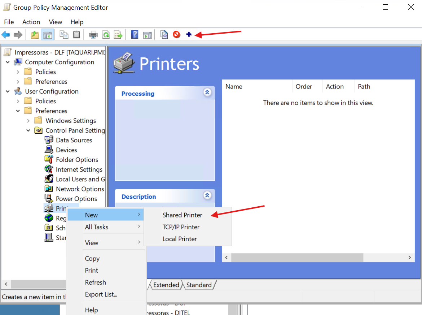Image resolution: width=422 pixels, height=315 pixels.
Task: Switch to the Standard tab
Action: coord(199,285)
